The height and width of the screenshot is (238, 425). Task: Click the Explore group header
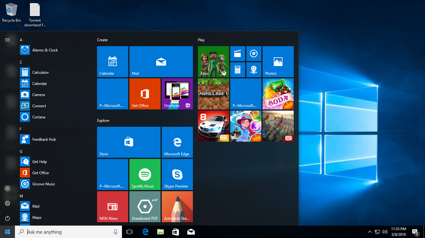point(103,121)
